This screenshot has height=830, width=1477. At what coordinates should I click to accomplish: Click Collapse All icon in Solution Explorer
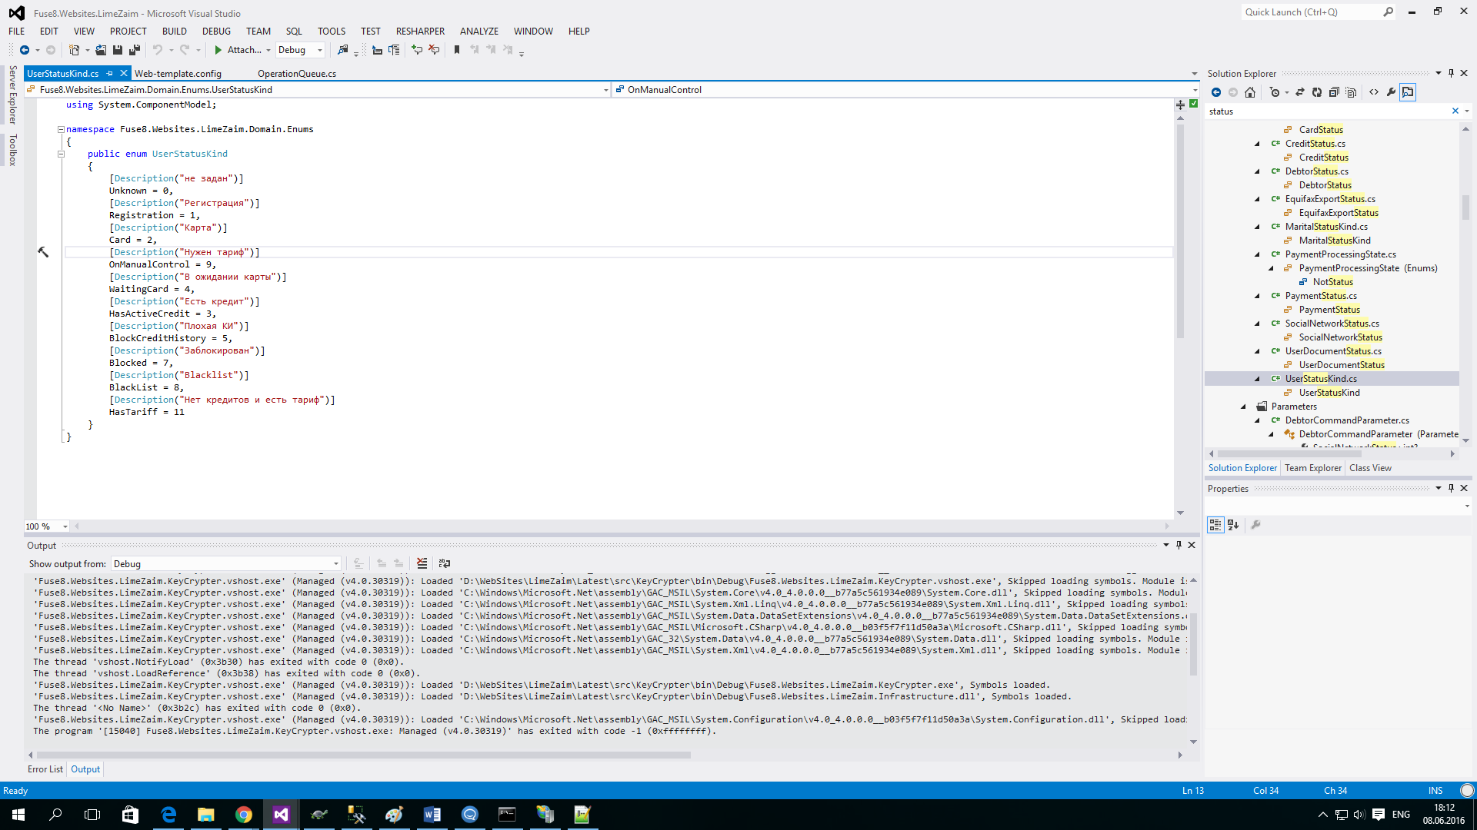[x=1335, y=92]
